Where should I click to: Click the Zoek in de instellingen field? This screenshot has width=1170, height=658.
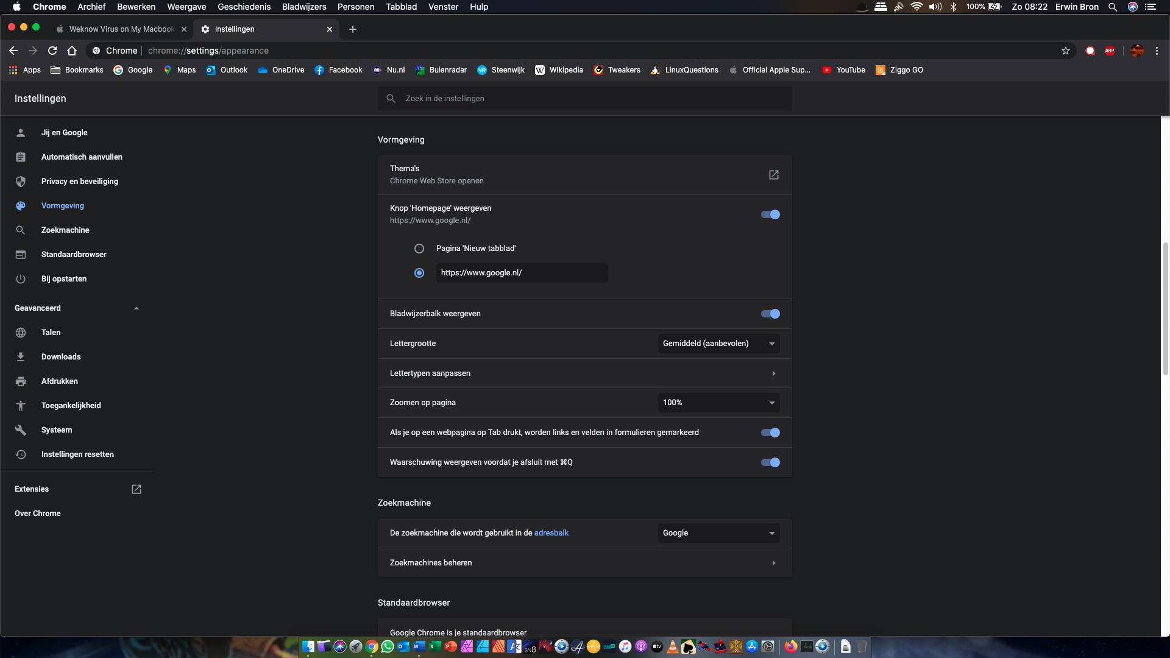point(585,99)
